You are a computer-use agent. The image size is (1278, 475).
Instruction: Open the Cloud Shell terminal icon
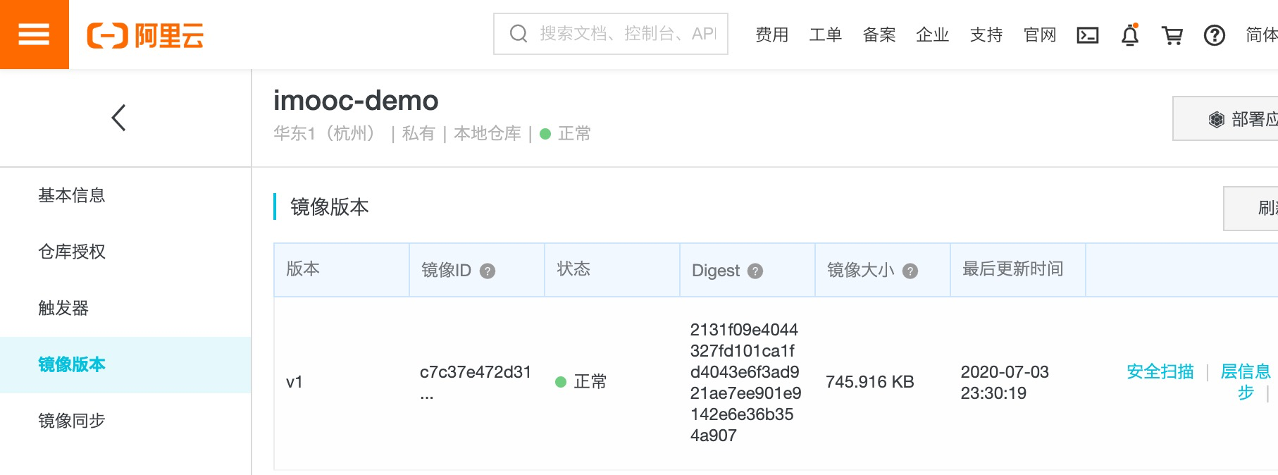[x=1087, y=35]
